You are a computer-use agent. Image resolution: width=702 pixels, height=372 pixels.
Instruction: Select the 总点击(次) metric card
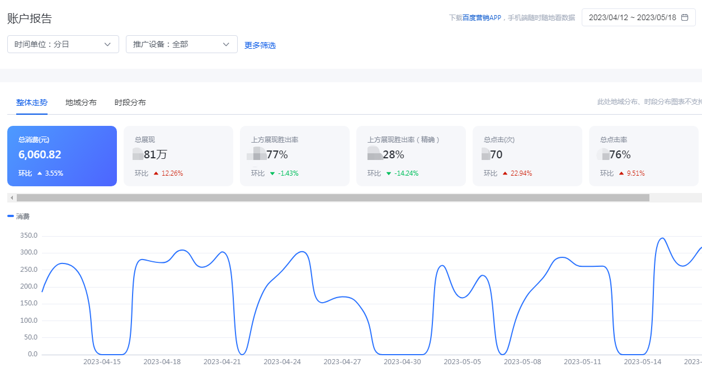527,156
